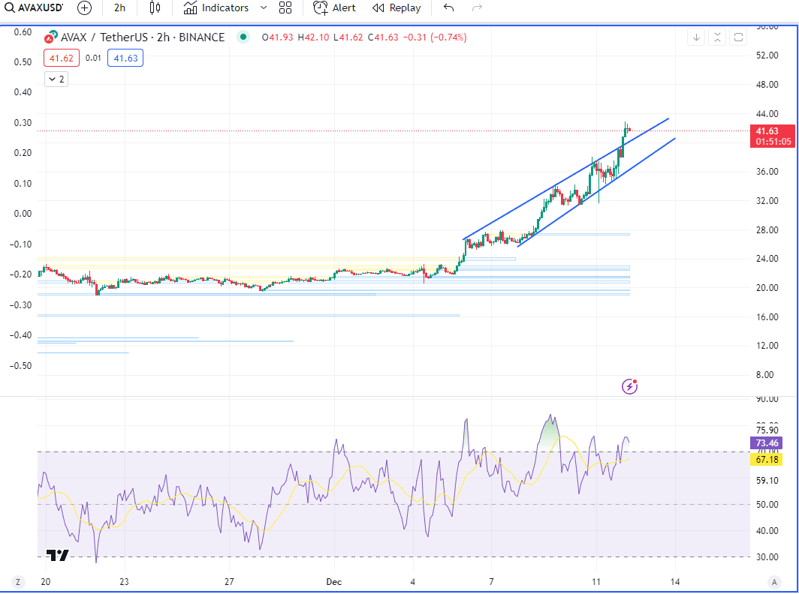
Task: Toggle price auto-scale with the A button
Action: pos(774,581)
